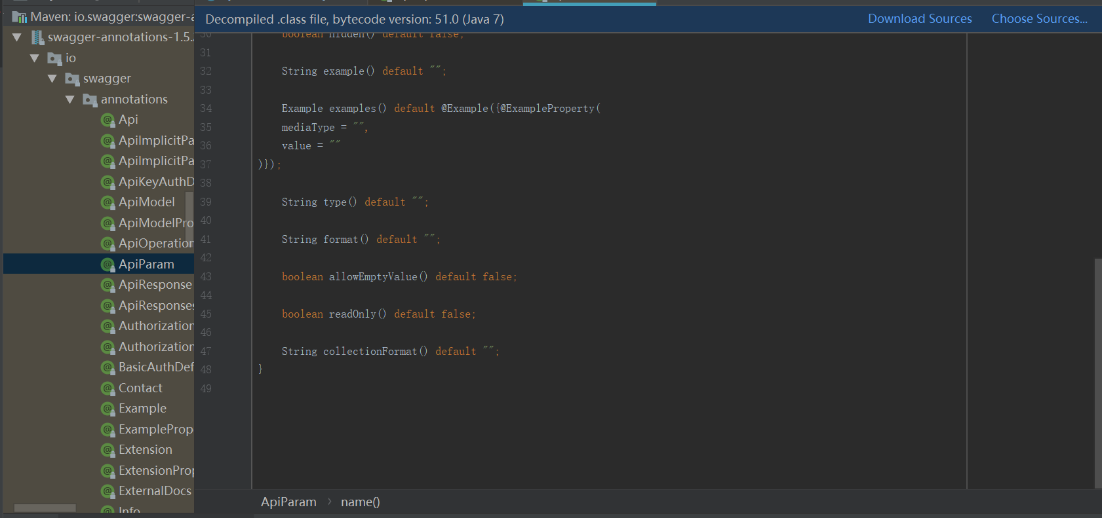Screen dimensions: 1102x518
Task: Collapse the io package node
Action: point(35,58)
